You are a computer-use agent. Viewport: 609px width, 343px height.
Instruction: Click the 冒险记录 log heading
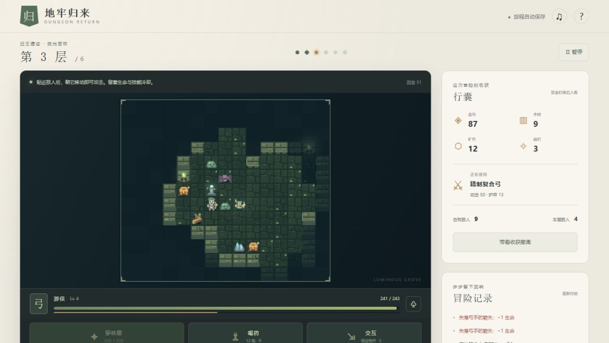coord(473,298)
